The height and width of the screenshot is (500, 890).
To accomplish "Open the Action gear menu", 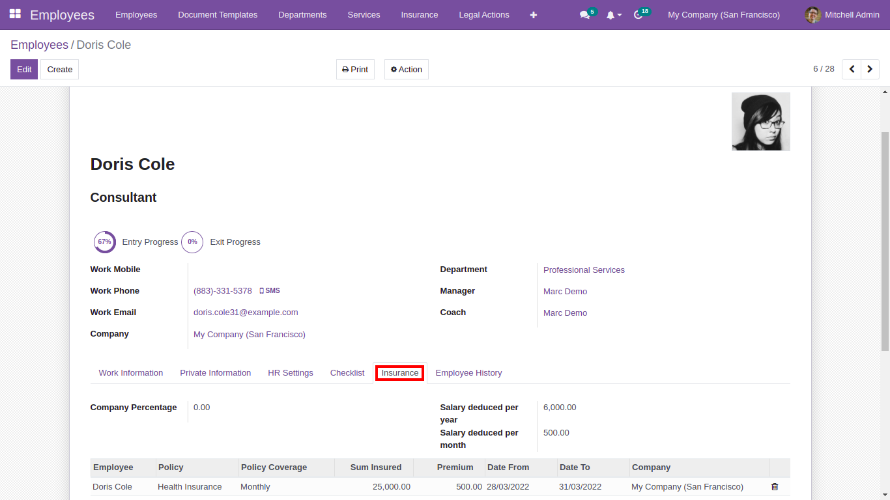I will (x=406, y=69).
